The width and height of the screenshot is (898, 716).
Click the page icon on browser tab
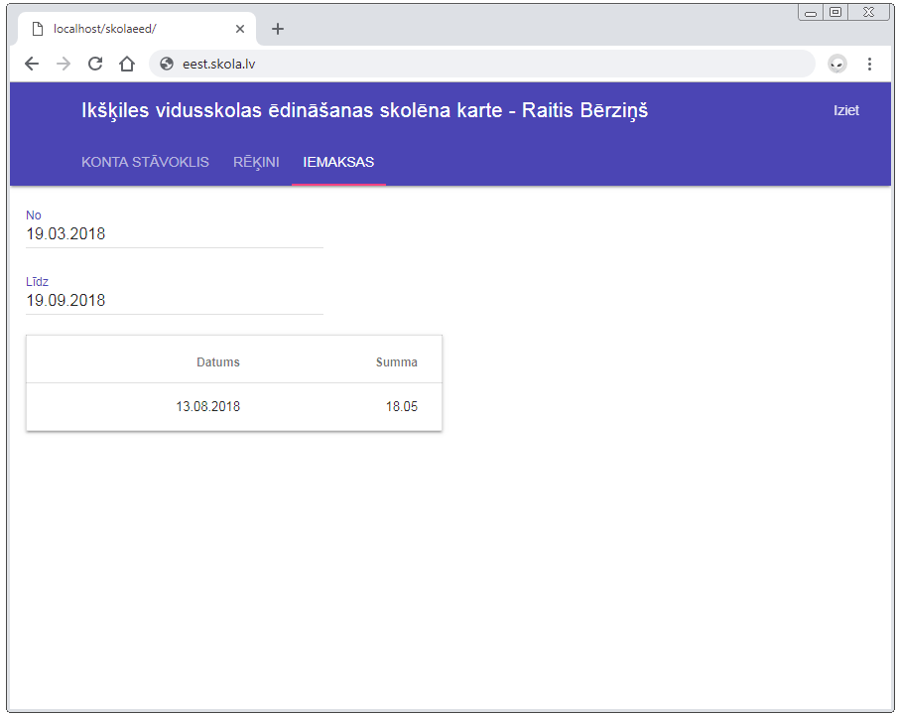coord(38,29)
